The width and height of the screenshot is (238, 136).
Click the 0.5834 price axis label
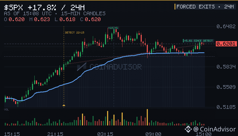(226, 67)
